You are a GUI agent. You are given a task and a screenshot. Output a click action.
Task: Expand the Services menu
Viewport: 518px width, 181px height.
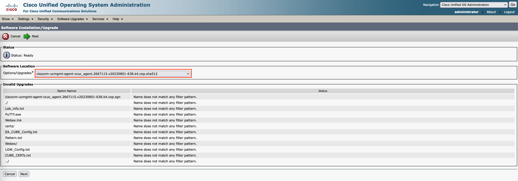pyautogui.click(x=100, y=19)
